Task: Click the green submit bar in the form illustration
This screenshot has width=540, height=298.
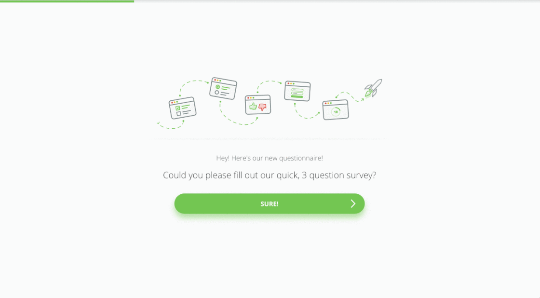Action: [x=297, y=97]
